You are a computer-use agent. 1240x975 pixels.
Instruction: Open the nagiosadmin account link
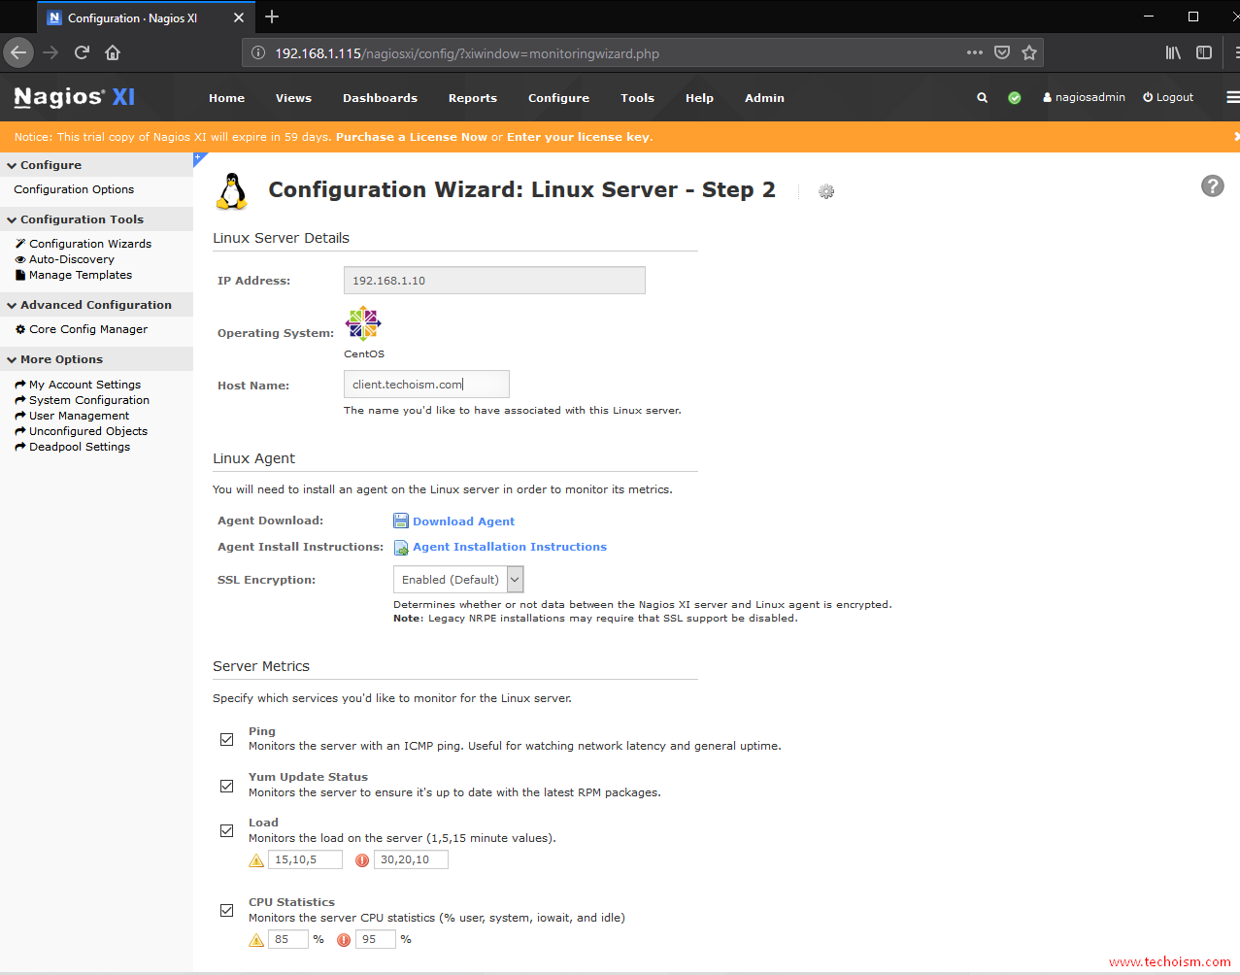tap(1084, 97)
